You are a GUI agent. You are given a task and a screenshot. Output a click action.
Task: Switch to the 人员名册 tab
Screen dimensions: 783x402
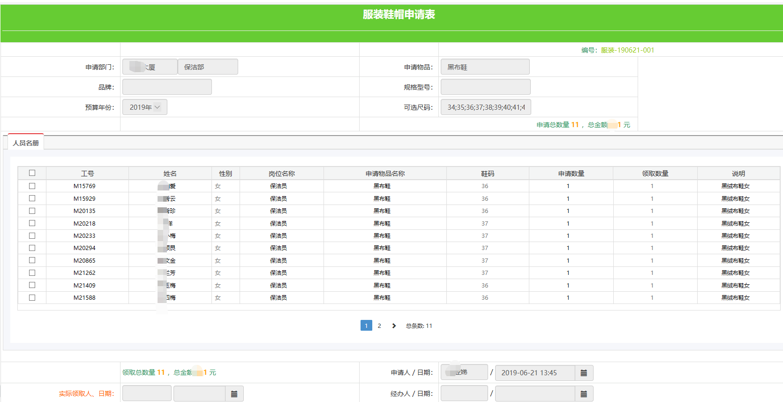pos(26,143)
